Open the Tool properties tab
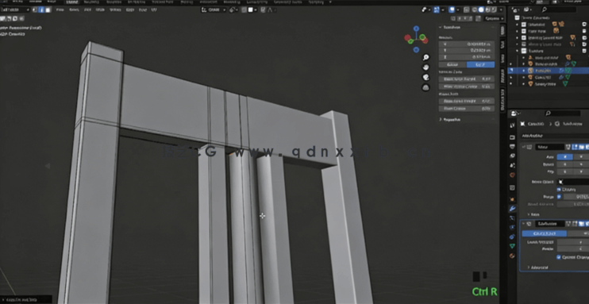 click(512, 125)
